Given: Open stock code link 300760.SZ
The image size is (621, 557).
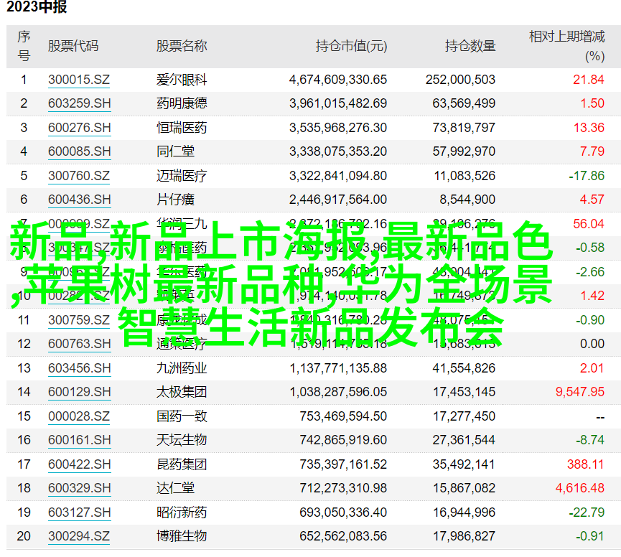Looking at the screenshot, I should coord(79,176).
